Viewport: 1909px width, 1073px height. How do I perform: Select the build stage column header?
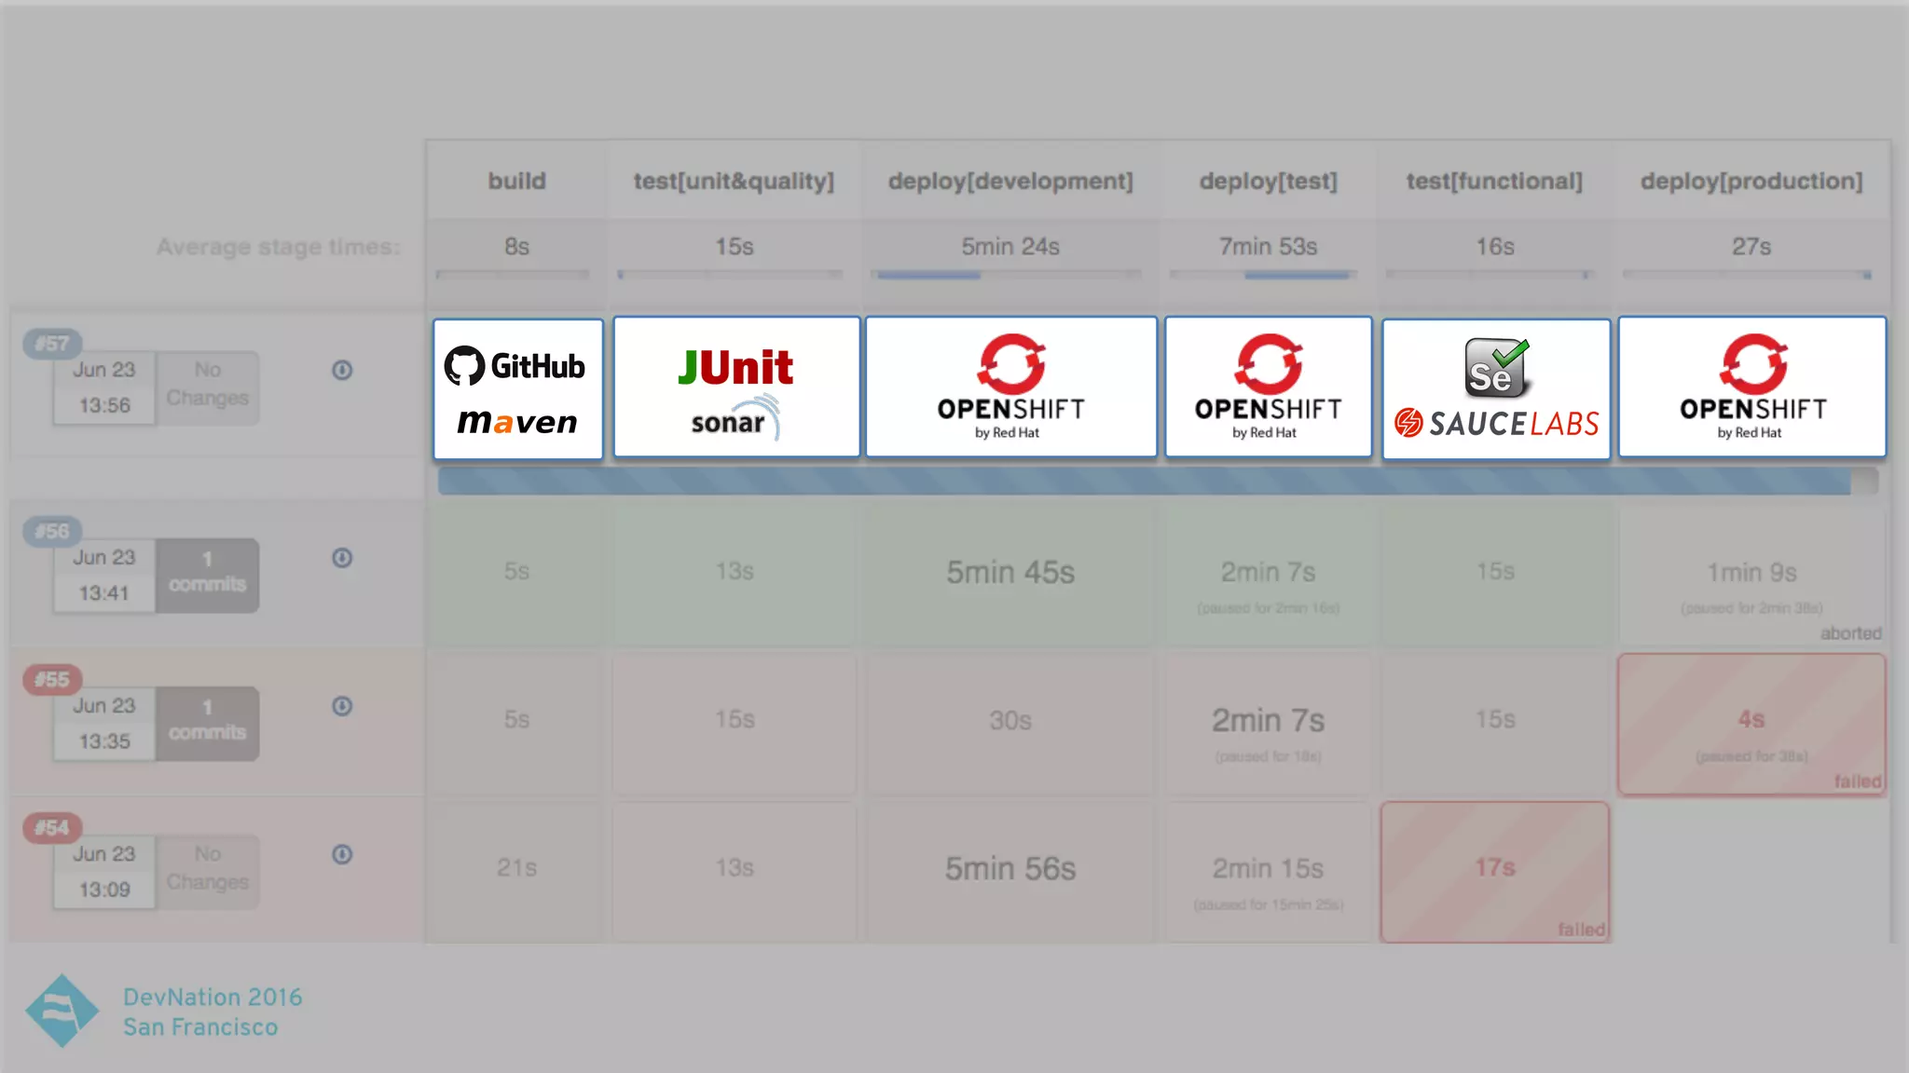tap(516, 181)
